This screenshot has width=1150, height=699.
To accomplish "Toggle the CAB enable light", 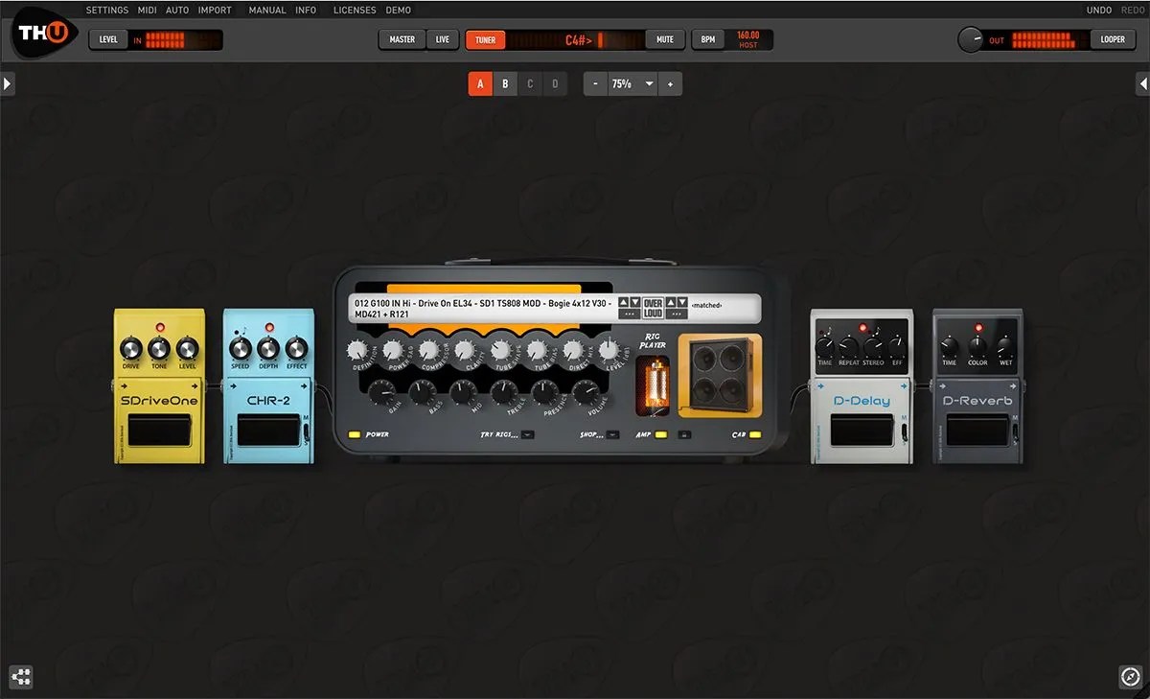I will pyautogui.click(x=755, y=434).
